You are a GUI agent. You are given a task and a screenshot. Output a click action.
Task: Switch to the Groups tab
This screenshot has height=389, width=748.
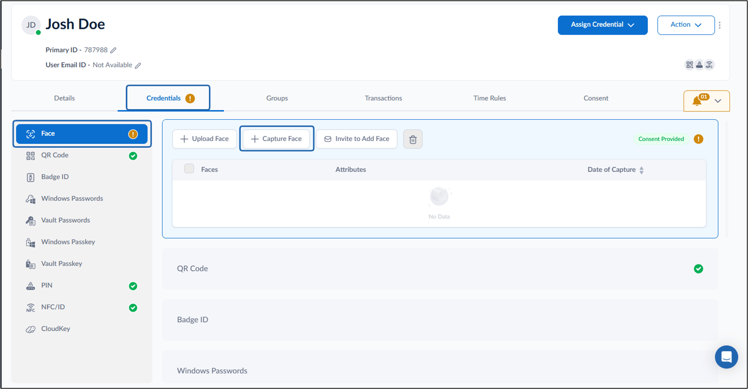(277, 98)
